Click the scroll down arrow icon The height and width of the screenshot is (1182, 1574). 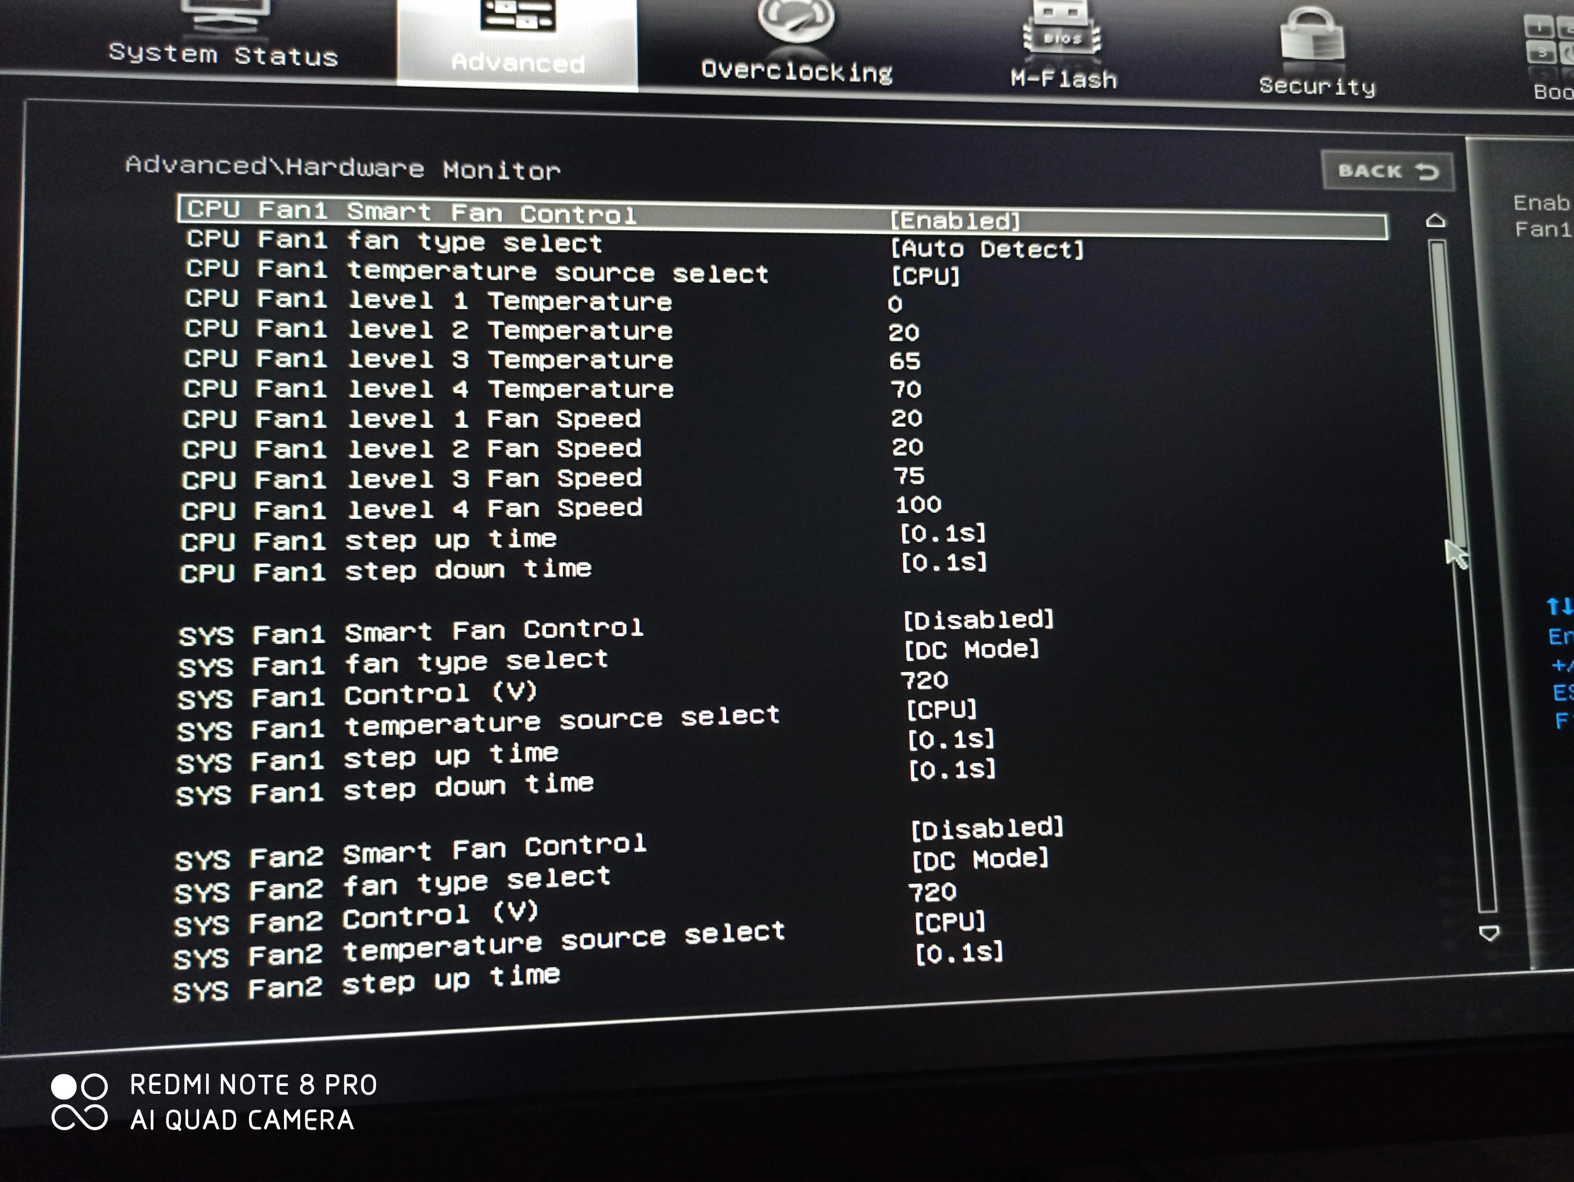pyautogui.click(x=1489, y=933)
